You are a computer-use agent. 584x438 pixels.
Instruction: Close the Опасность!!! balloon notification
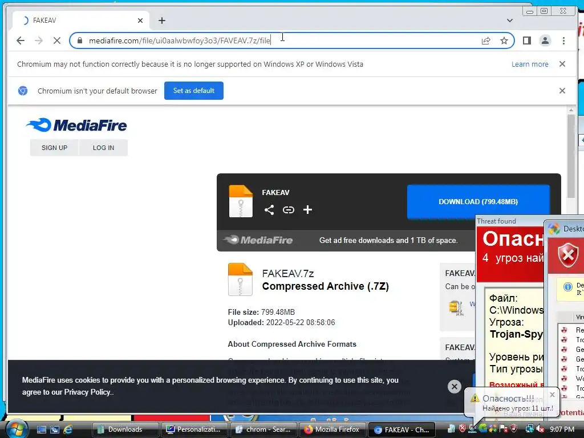click(552, 395)
